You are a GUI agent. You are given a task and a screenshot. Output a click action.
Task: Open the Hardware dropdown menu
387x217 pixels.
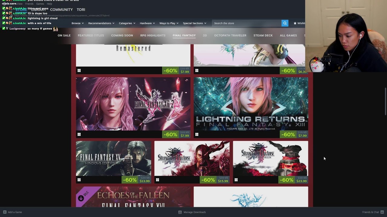(147, 23)
